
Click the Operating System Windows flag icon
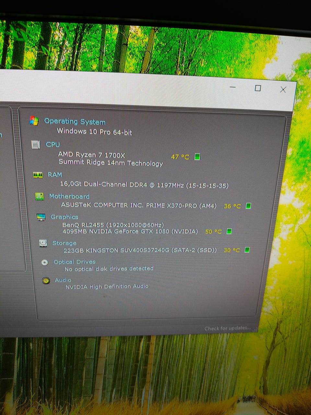click(34, 121)
